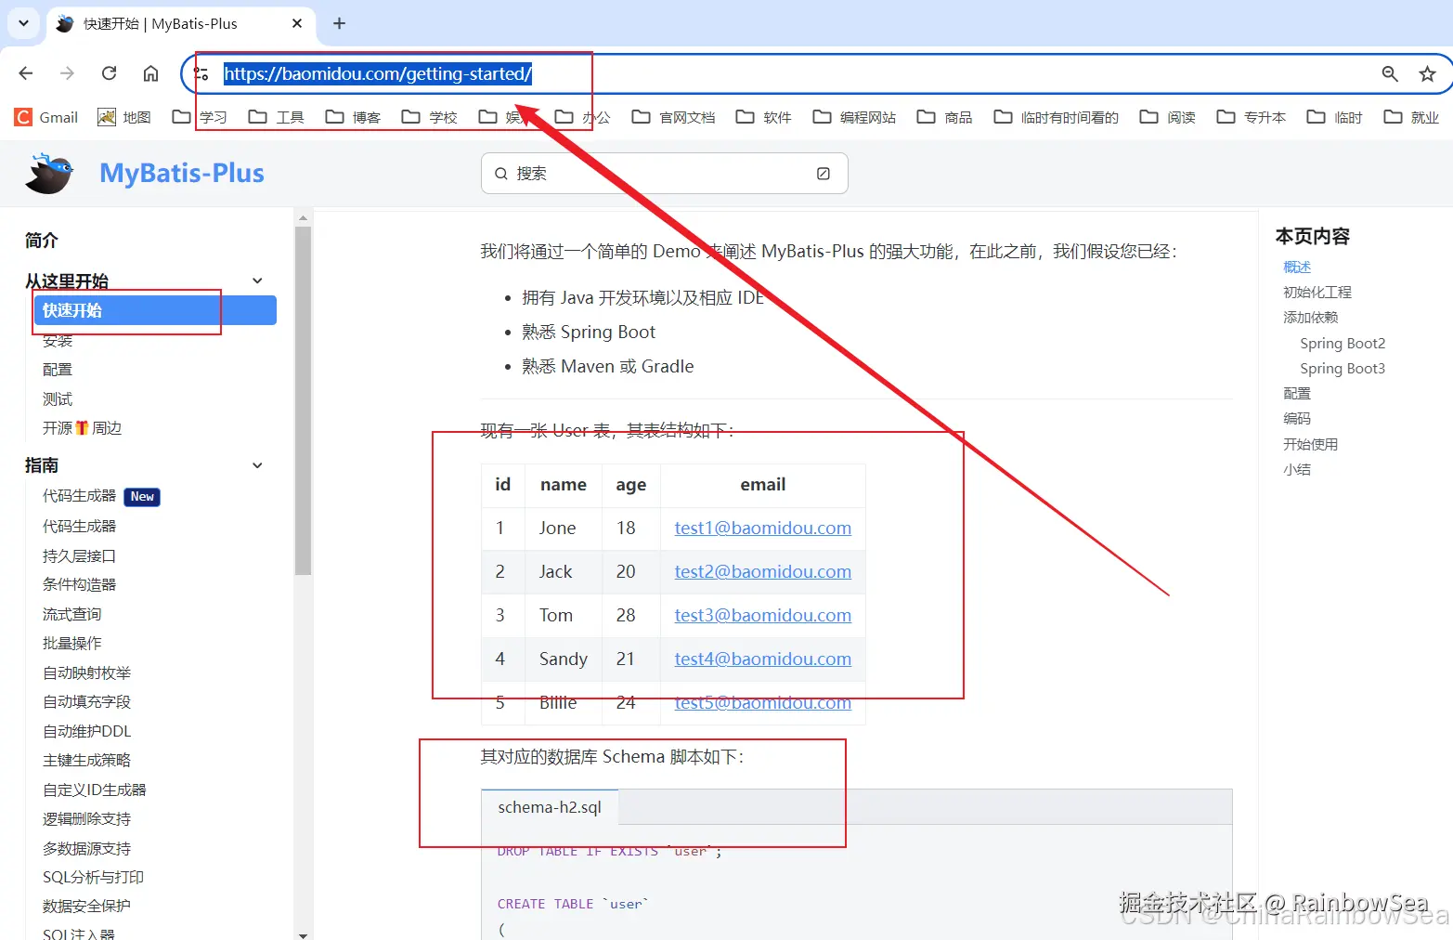Open the 商品 bookmarks folder

(945, 117)
